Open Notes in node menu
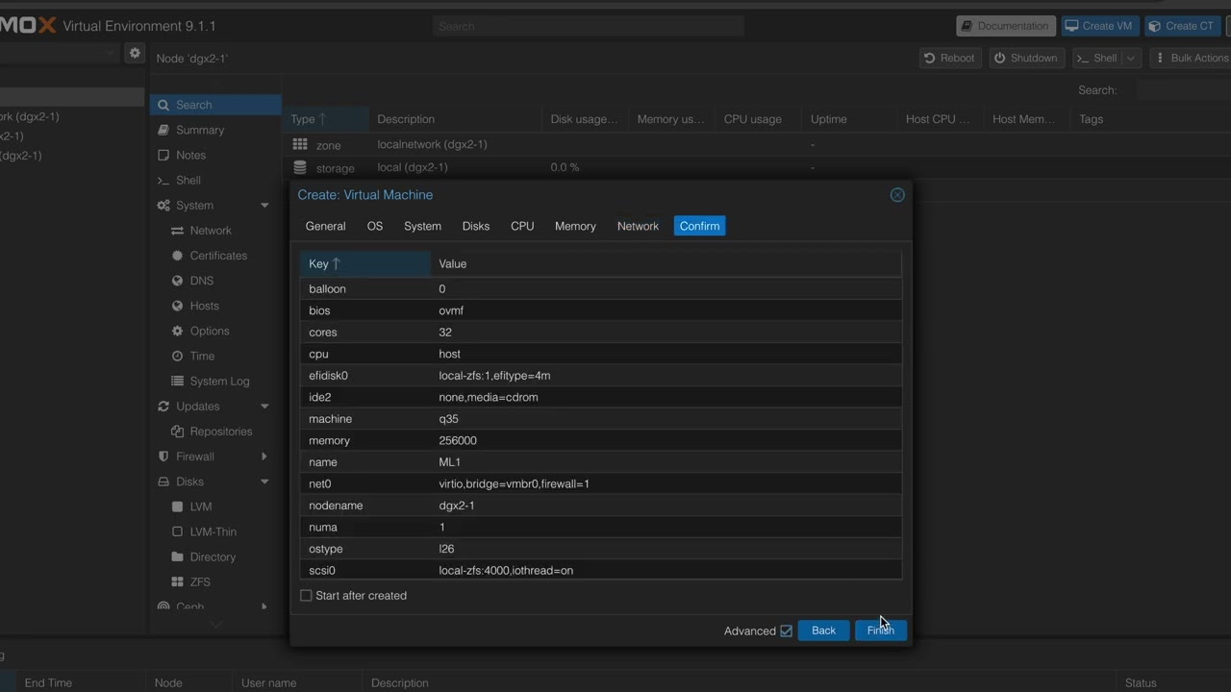The width and height of the screenshot is (1231, 692). coord(215,155)
